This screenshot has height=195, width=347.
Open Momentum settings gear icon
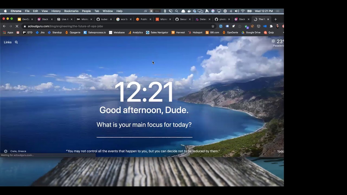(6, 151)
